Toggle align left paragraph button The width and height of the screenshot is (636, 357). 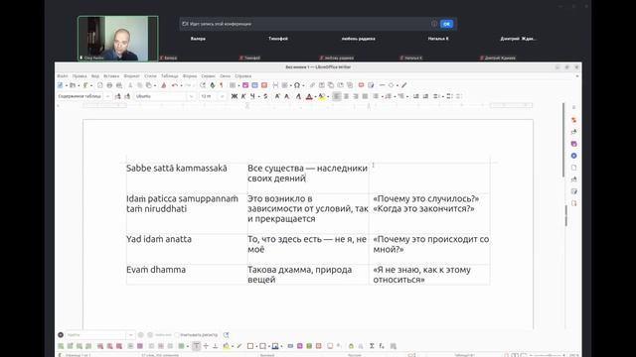coord(337,96)
